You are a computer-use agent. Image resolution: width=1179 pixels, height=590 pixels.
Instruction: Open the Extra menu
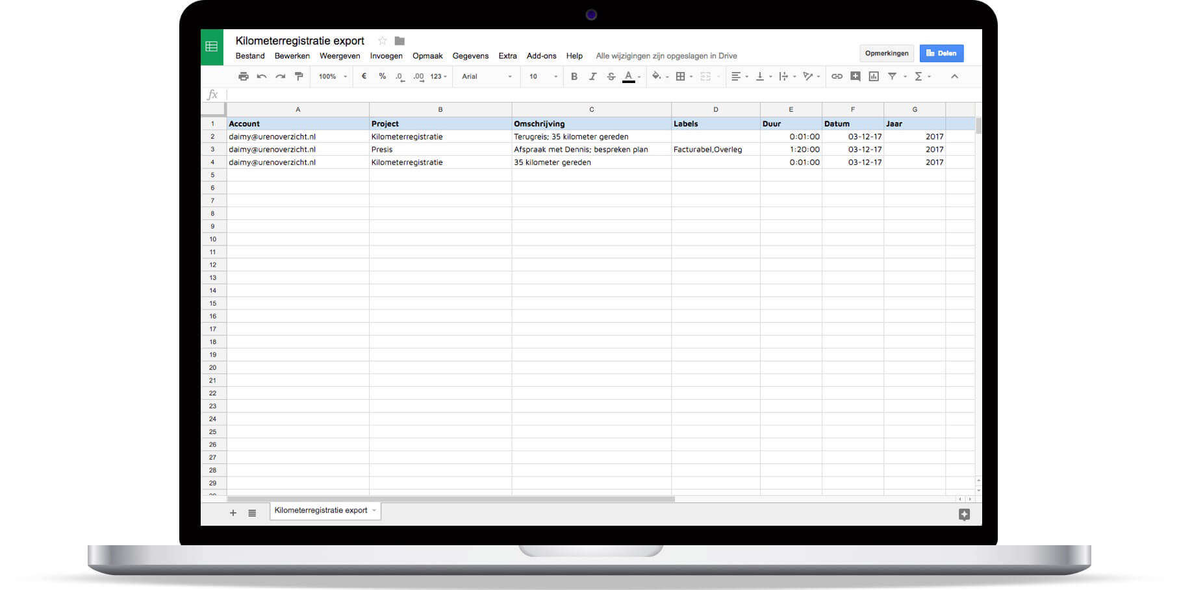[x=507, y=56]
